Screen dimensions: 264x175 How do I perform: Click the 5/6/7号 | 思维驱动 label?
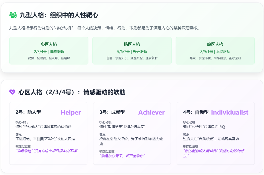click(x=132, y=52)
